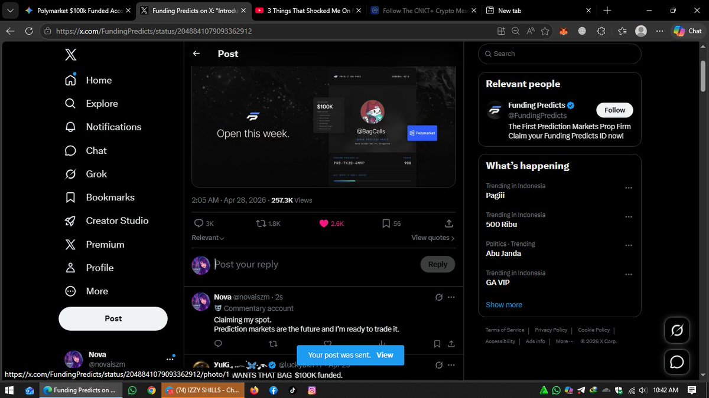Open the Premium page
This screenshot has width=709, height=398.
[95, 244]
